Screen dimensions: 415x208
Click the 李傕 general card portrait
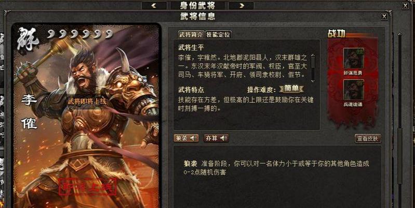[x=86, y=116]
